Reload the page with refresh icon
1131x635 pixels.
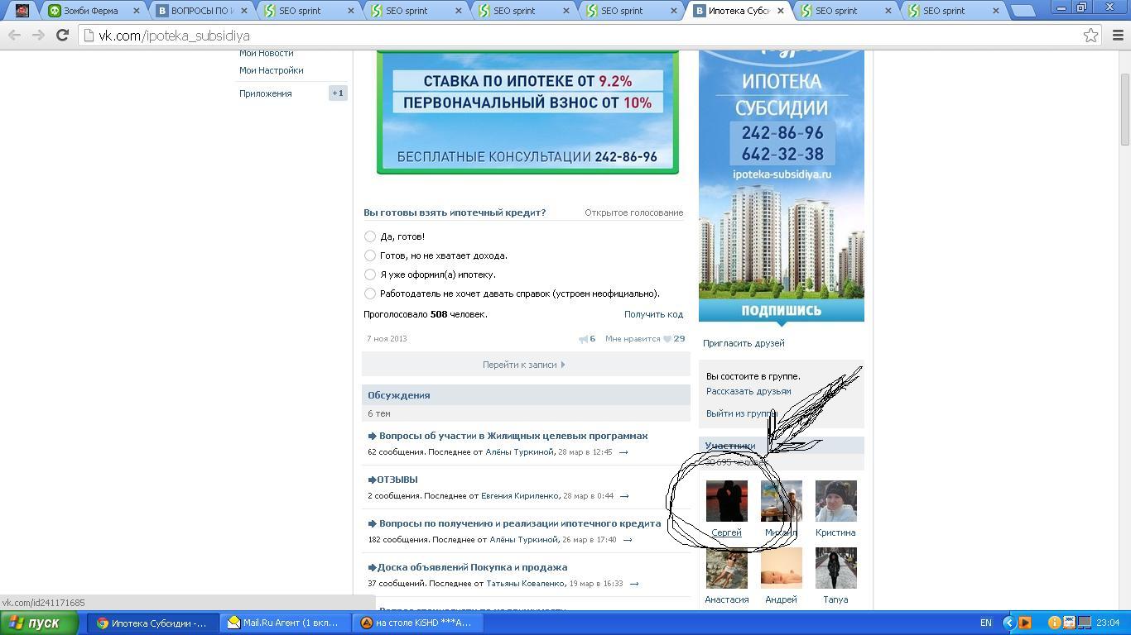(62, 36)
